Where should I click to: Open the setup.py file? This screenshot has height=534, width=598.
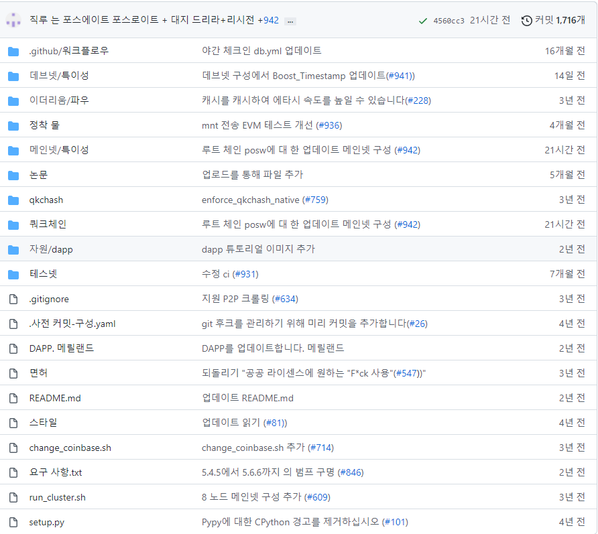(x=47, y=522)
